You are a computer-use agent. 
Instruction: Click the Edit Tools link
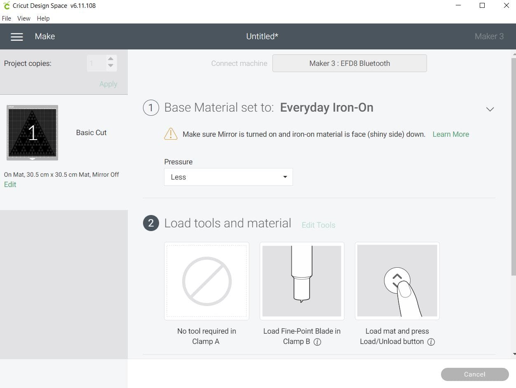319,225
